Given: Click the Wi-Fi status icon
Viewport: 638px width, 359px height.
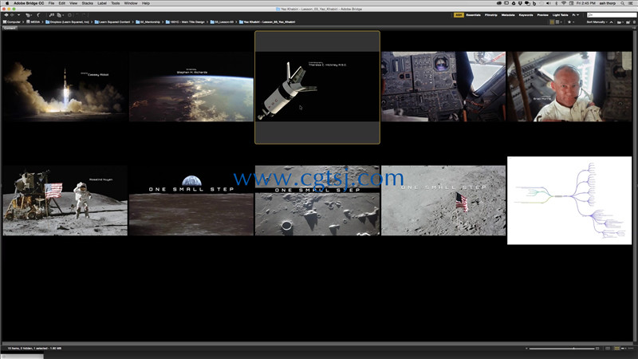Looking at the screenshot, I should click(564, 3).
